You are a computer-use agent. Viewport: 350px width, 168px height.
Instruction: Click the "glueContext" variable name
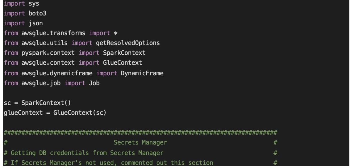coord(23,113)
